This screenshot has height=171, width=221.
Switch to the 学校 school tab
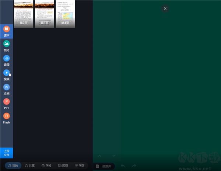pos(46,165)
